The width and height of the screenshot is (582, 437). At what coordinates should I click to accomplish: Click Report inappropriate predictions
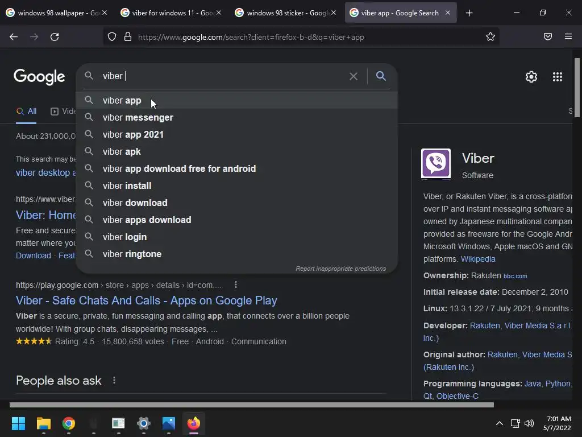click(341, 269)
